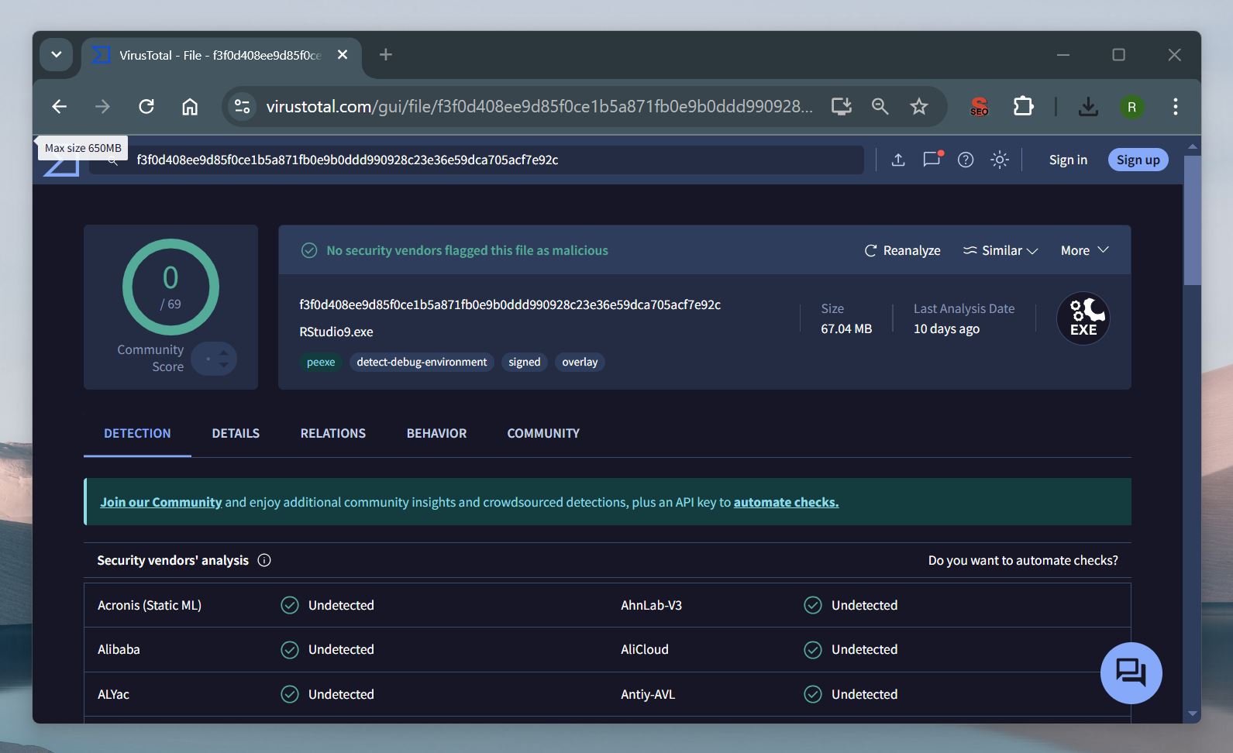Open the automate checks link
Viewport: 1233px width, 753px height.
point(786,502)
